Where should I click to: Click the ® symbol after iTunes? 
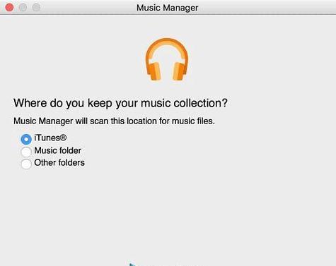click(x=63, y=138)
